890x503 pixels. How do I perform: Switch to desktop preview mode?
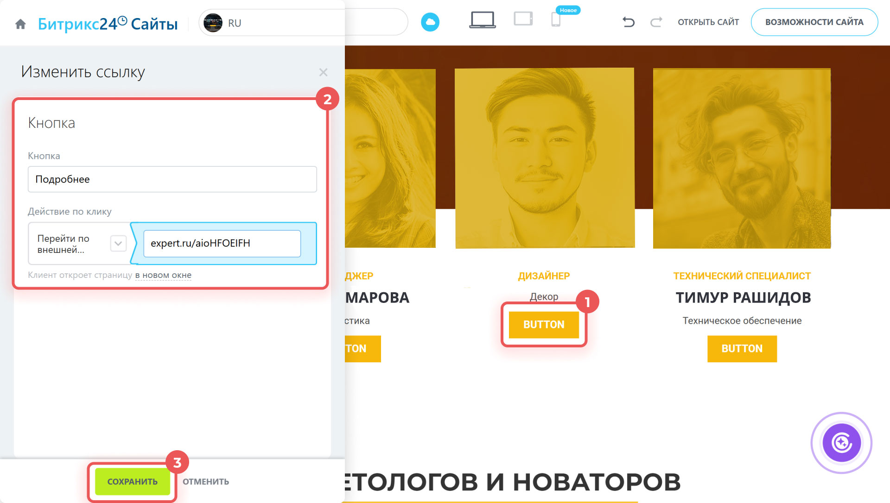pyautogui.click(x=482, y=21)
